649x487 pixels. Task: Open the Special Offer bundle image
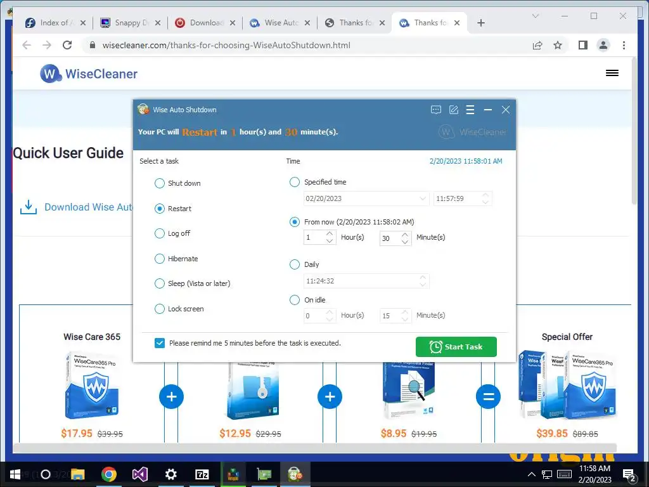567,384
